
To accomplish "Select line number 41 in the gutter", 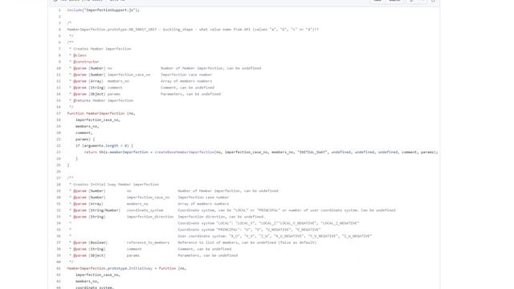I will coord(59,268).
